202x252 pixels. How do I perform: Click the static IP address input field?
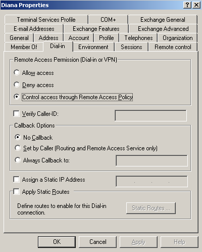[x=151, y=181]
